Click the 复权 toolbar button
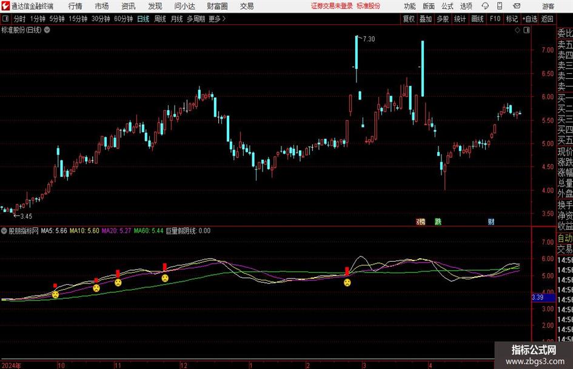Image resolution: width=573 pixels, height=369 pixels. (409, 19)
